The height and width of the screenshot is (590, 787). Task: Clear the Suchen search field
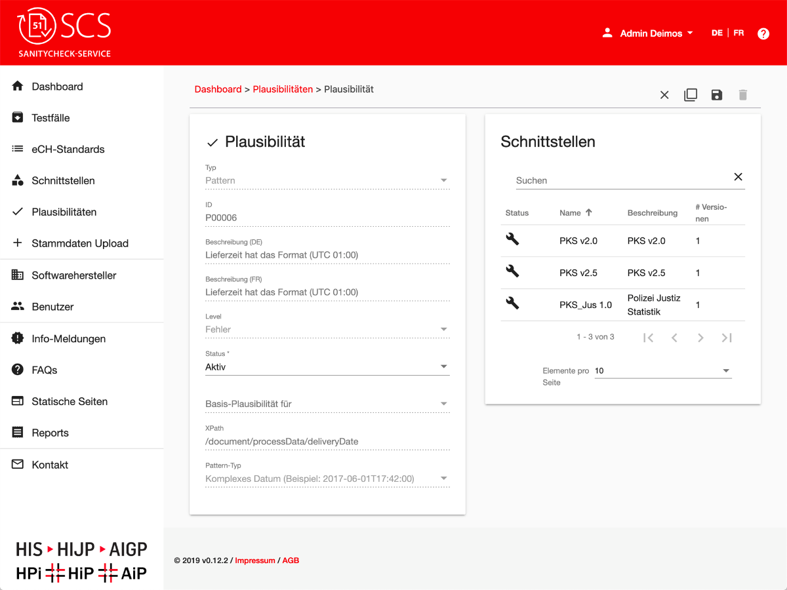coord(738,177)
